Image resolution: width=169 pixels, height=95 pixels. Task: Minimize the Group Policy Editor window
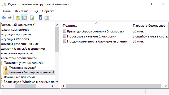[x=138, y=4]
